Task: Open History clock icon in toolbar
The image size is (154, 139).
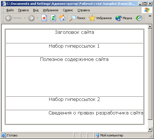Action: coord(139,18)
